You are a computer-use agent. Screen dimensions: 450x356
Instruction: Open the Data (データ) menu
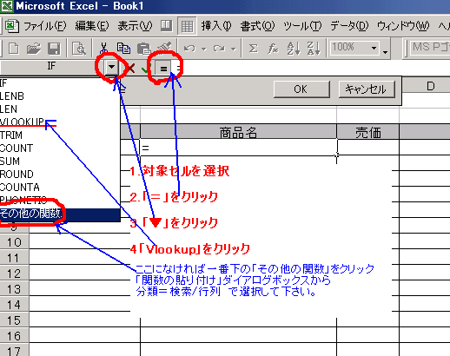tap(349, 26)
